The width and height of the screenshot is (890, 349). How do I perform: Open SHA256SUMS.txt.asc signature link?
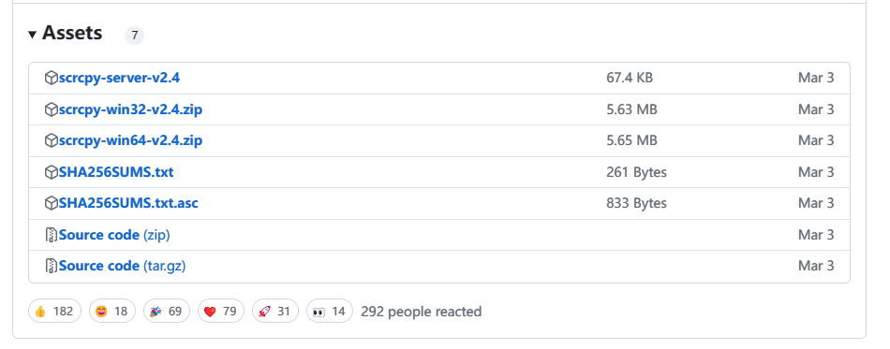(129, 203)
